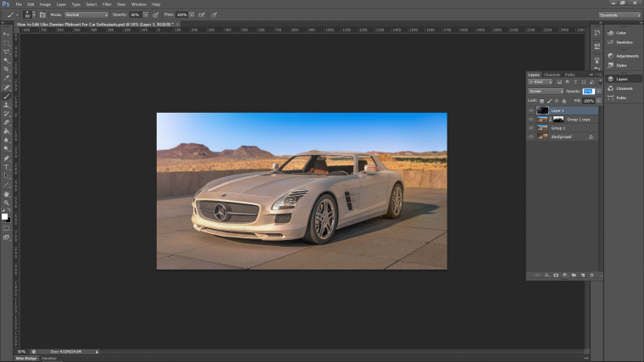
Task: Select the Move tool
Action: (x=6, y=34)
